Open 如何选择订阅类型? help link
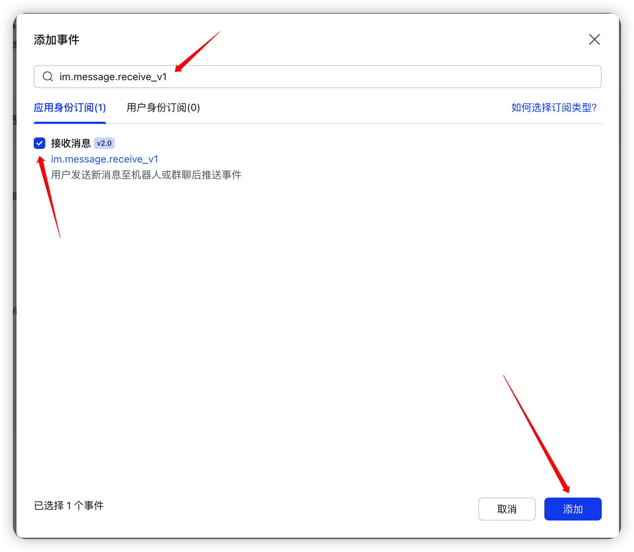The height and width of the screenshot is (552, 634). point(554,108)
